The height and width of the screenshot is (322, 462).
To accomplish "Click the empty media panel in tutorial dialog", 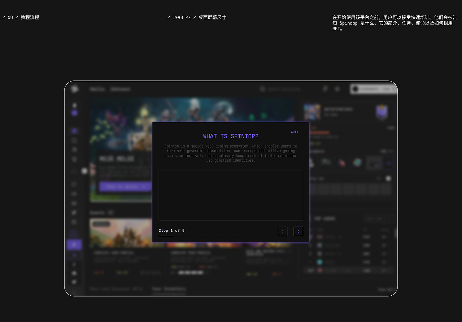I will (x=231, y=195).
